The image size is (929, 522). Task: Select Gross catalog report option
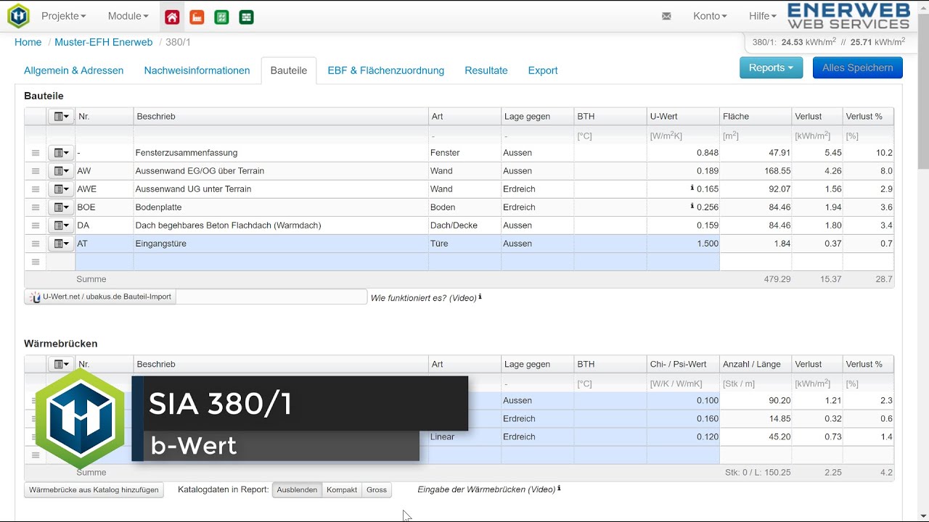point(377,490)
